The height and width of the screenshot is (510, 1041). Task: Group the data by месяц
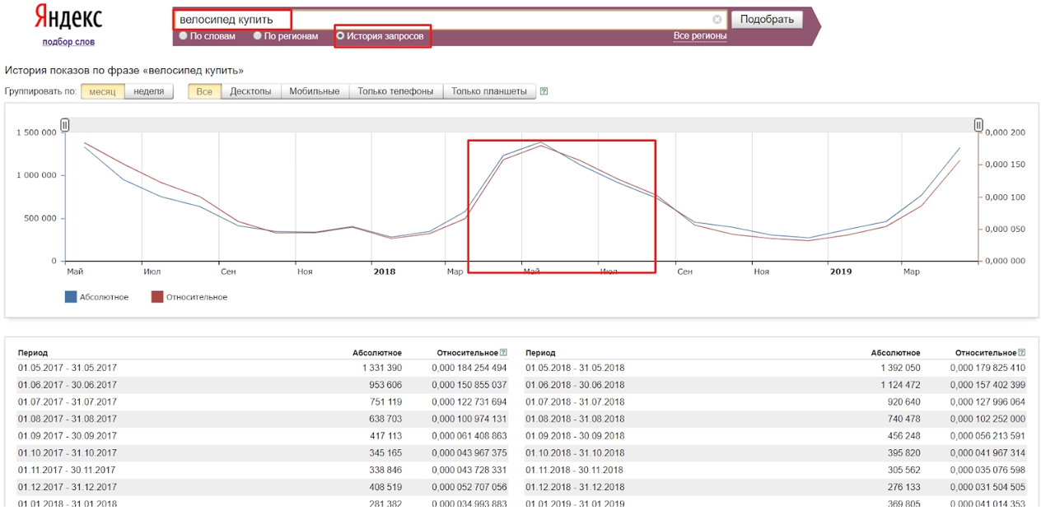102,91
